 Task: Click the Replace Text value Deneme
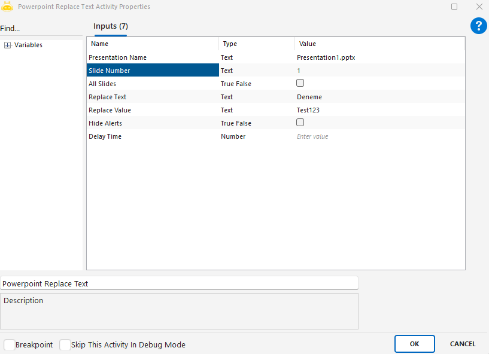pos(378,97)
